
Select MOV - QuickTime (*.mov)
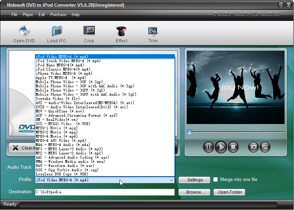pyautogui.click(x=105, y=111)
